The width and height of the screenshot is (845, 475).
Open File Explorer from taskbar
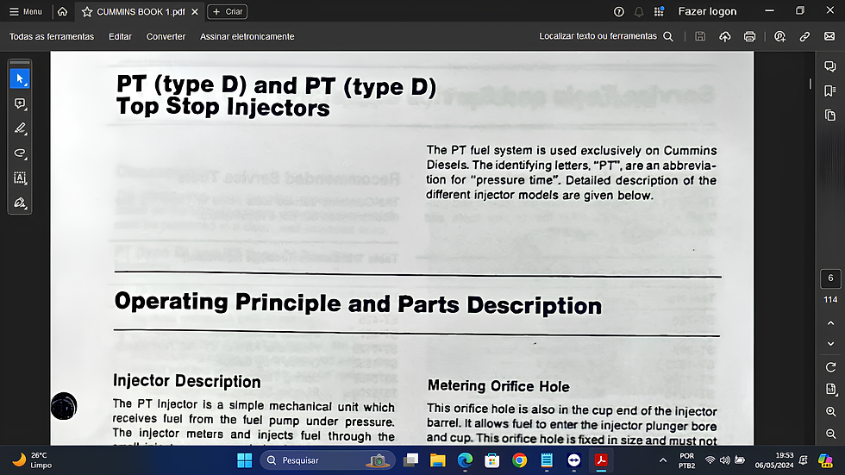[x=438, y=460]
